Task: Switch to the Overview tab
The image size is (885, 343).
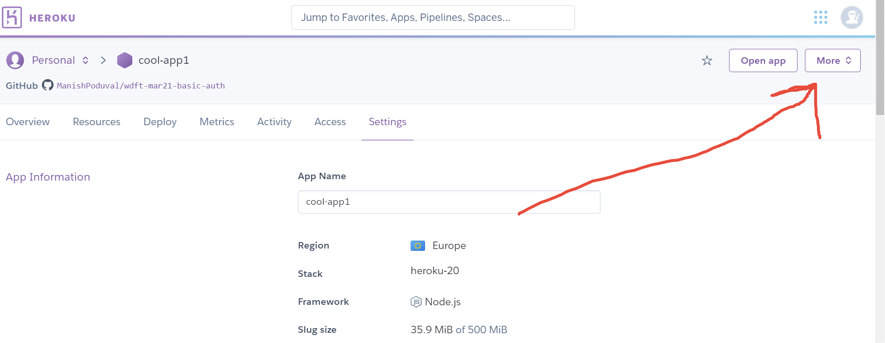Action: coord(28,122)
